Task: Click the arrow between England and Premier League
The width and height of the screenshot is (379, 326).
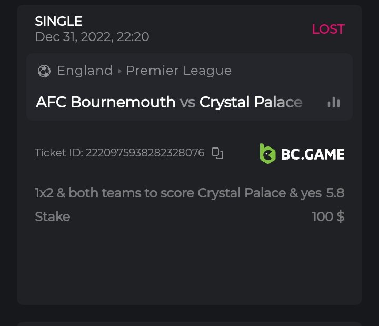Action: point(119,71)
